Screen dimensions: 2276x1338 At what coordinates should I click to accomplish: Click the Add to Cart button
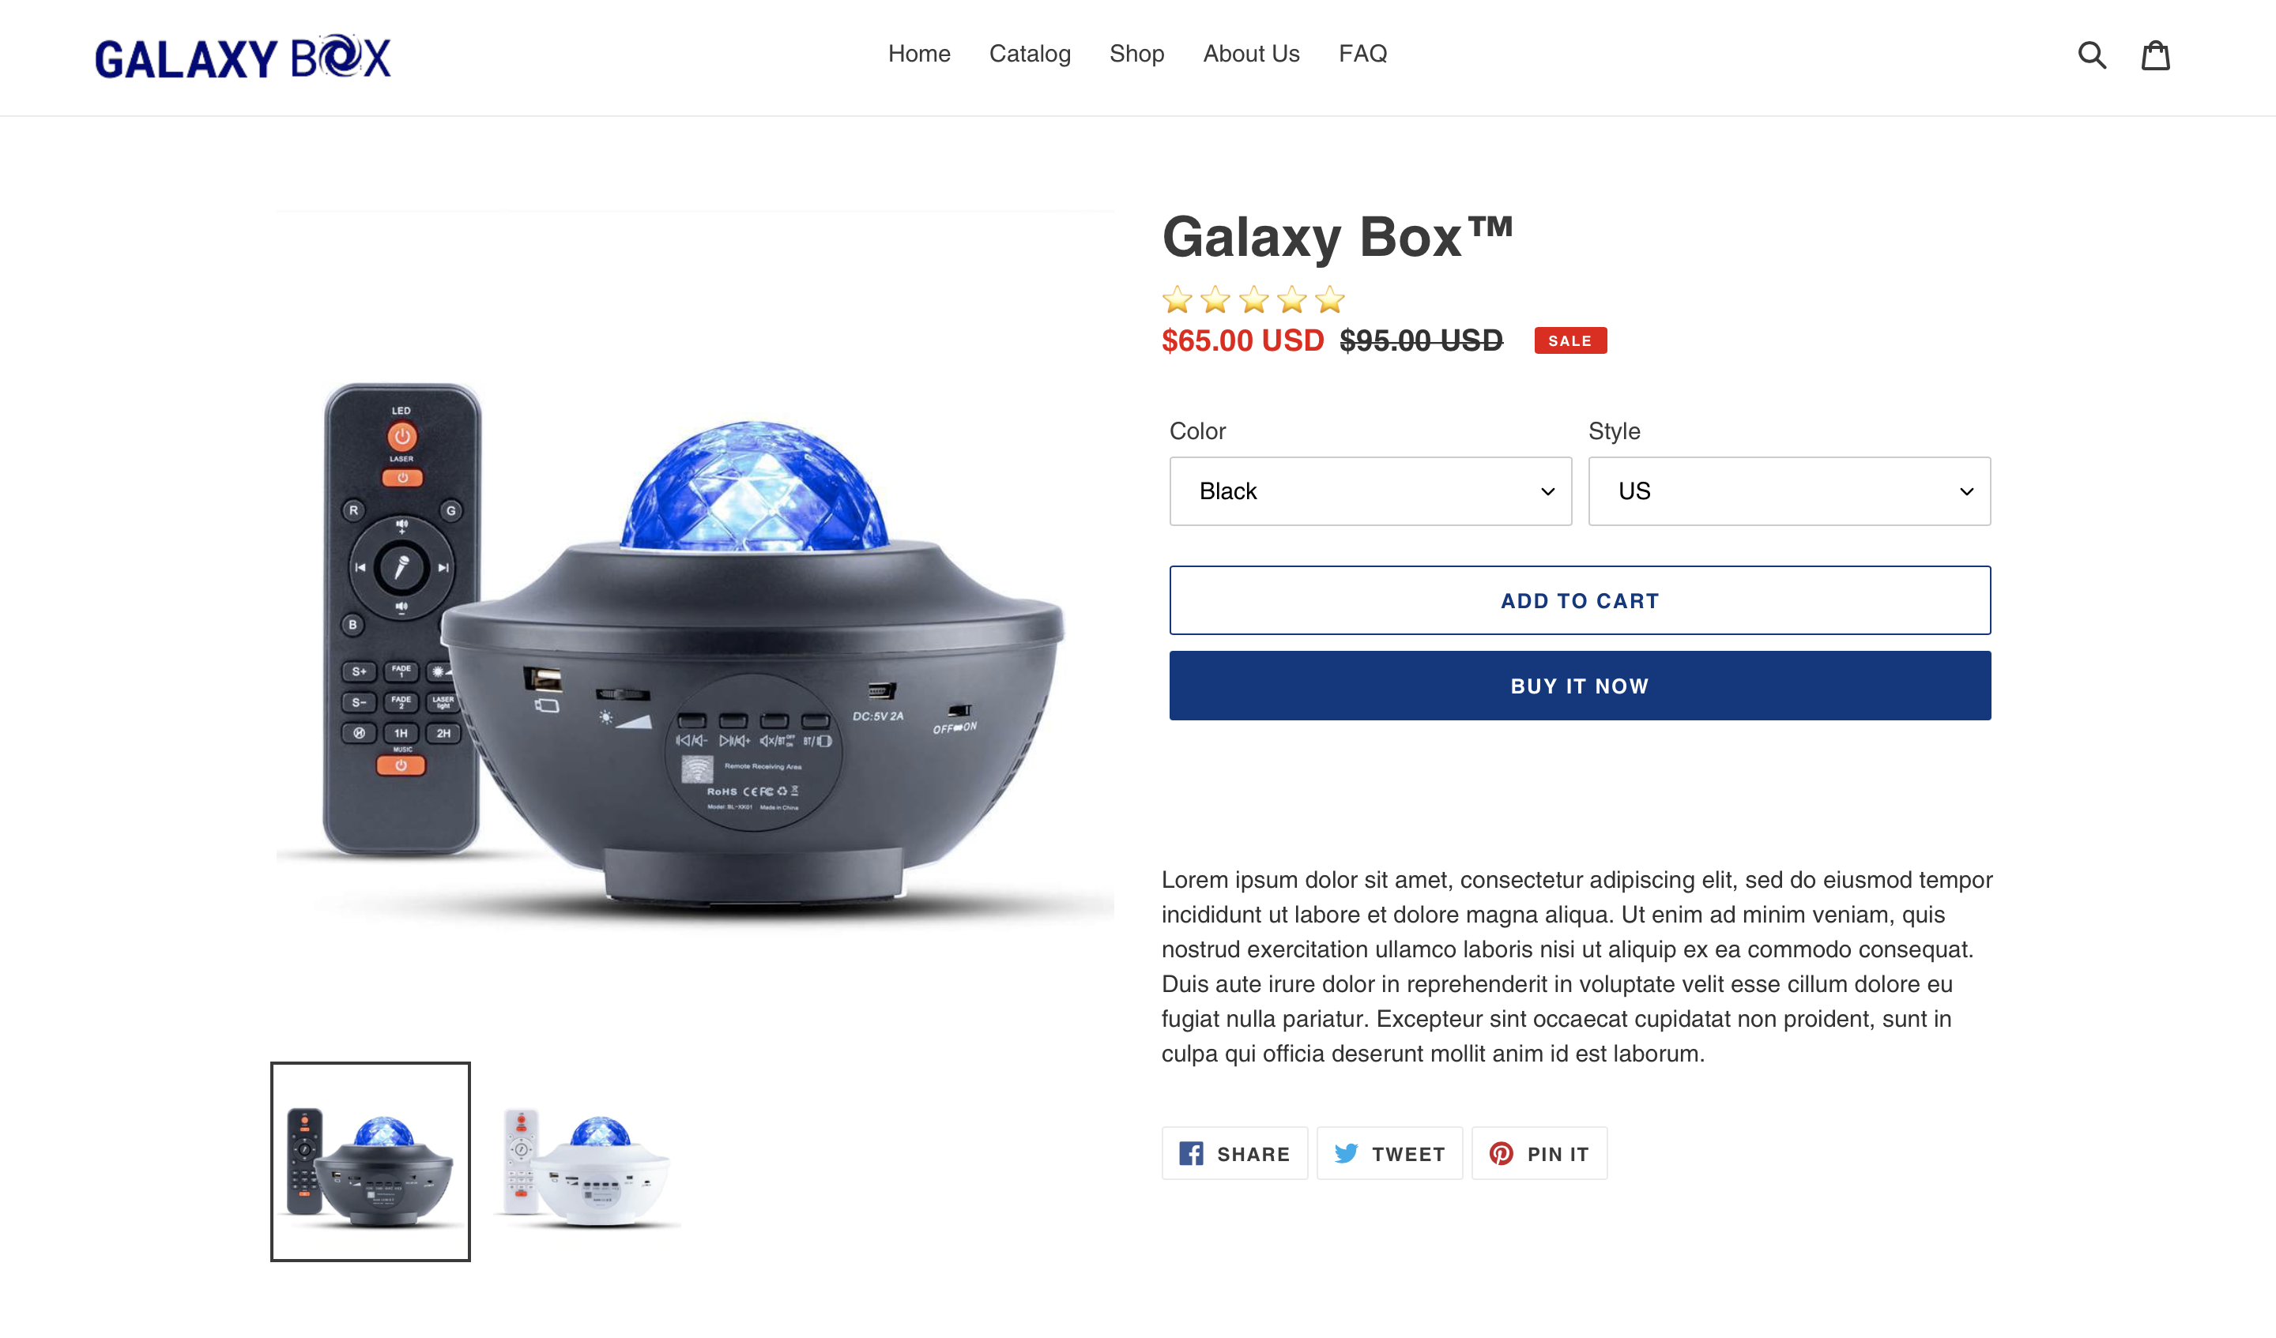click(x=1580, y=600)
